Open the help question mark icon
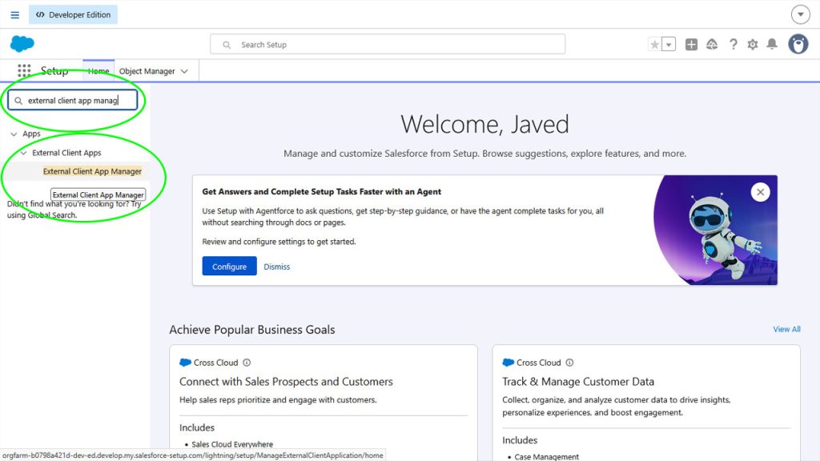 [734, 45]
